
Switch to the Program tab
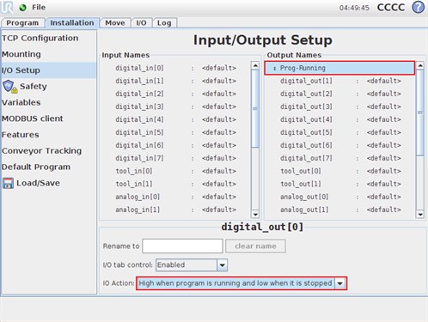tap(22, 23)
